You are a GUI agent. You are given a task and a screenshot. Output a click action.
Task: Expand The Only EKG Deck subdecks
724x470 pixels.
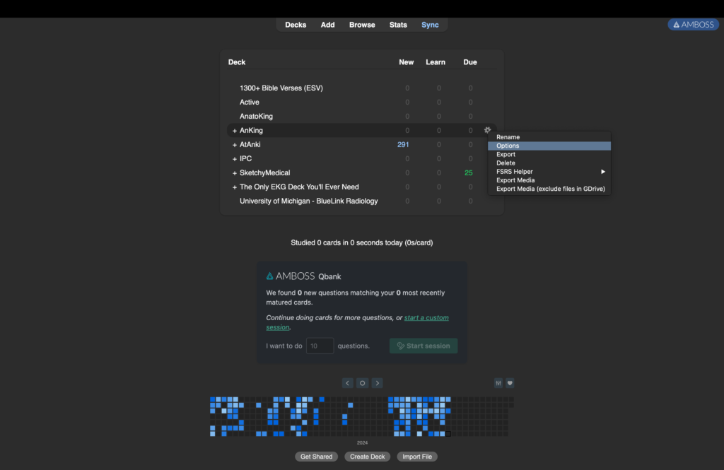click(235, 187)
